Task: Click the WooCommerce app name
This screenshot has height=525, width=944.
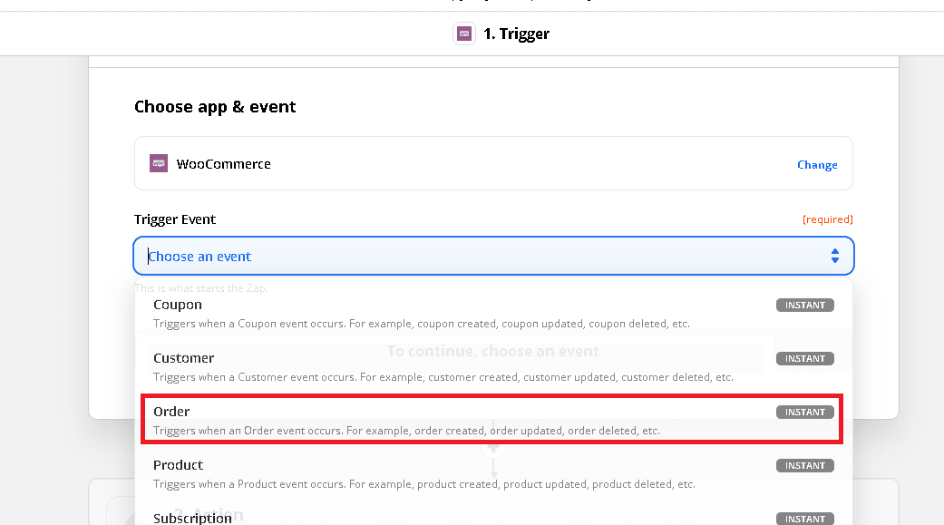Action: coord(223,164)
